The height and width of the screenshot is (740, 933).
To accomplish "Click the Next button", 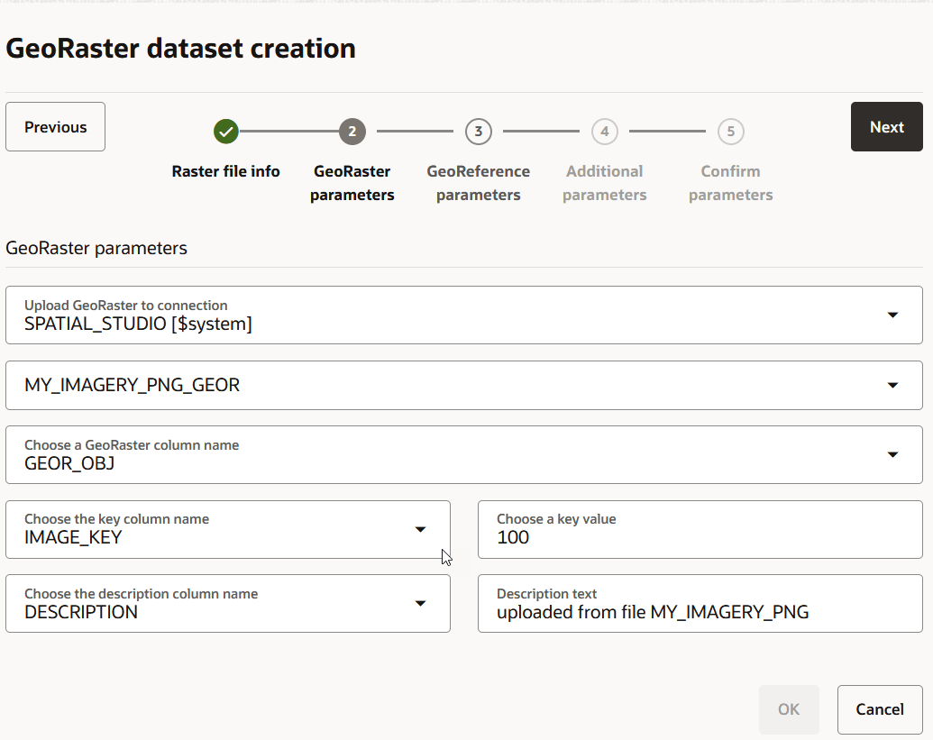I will click(887, 127).
